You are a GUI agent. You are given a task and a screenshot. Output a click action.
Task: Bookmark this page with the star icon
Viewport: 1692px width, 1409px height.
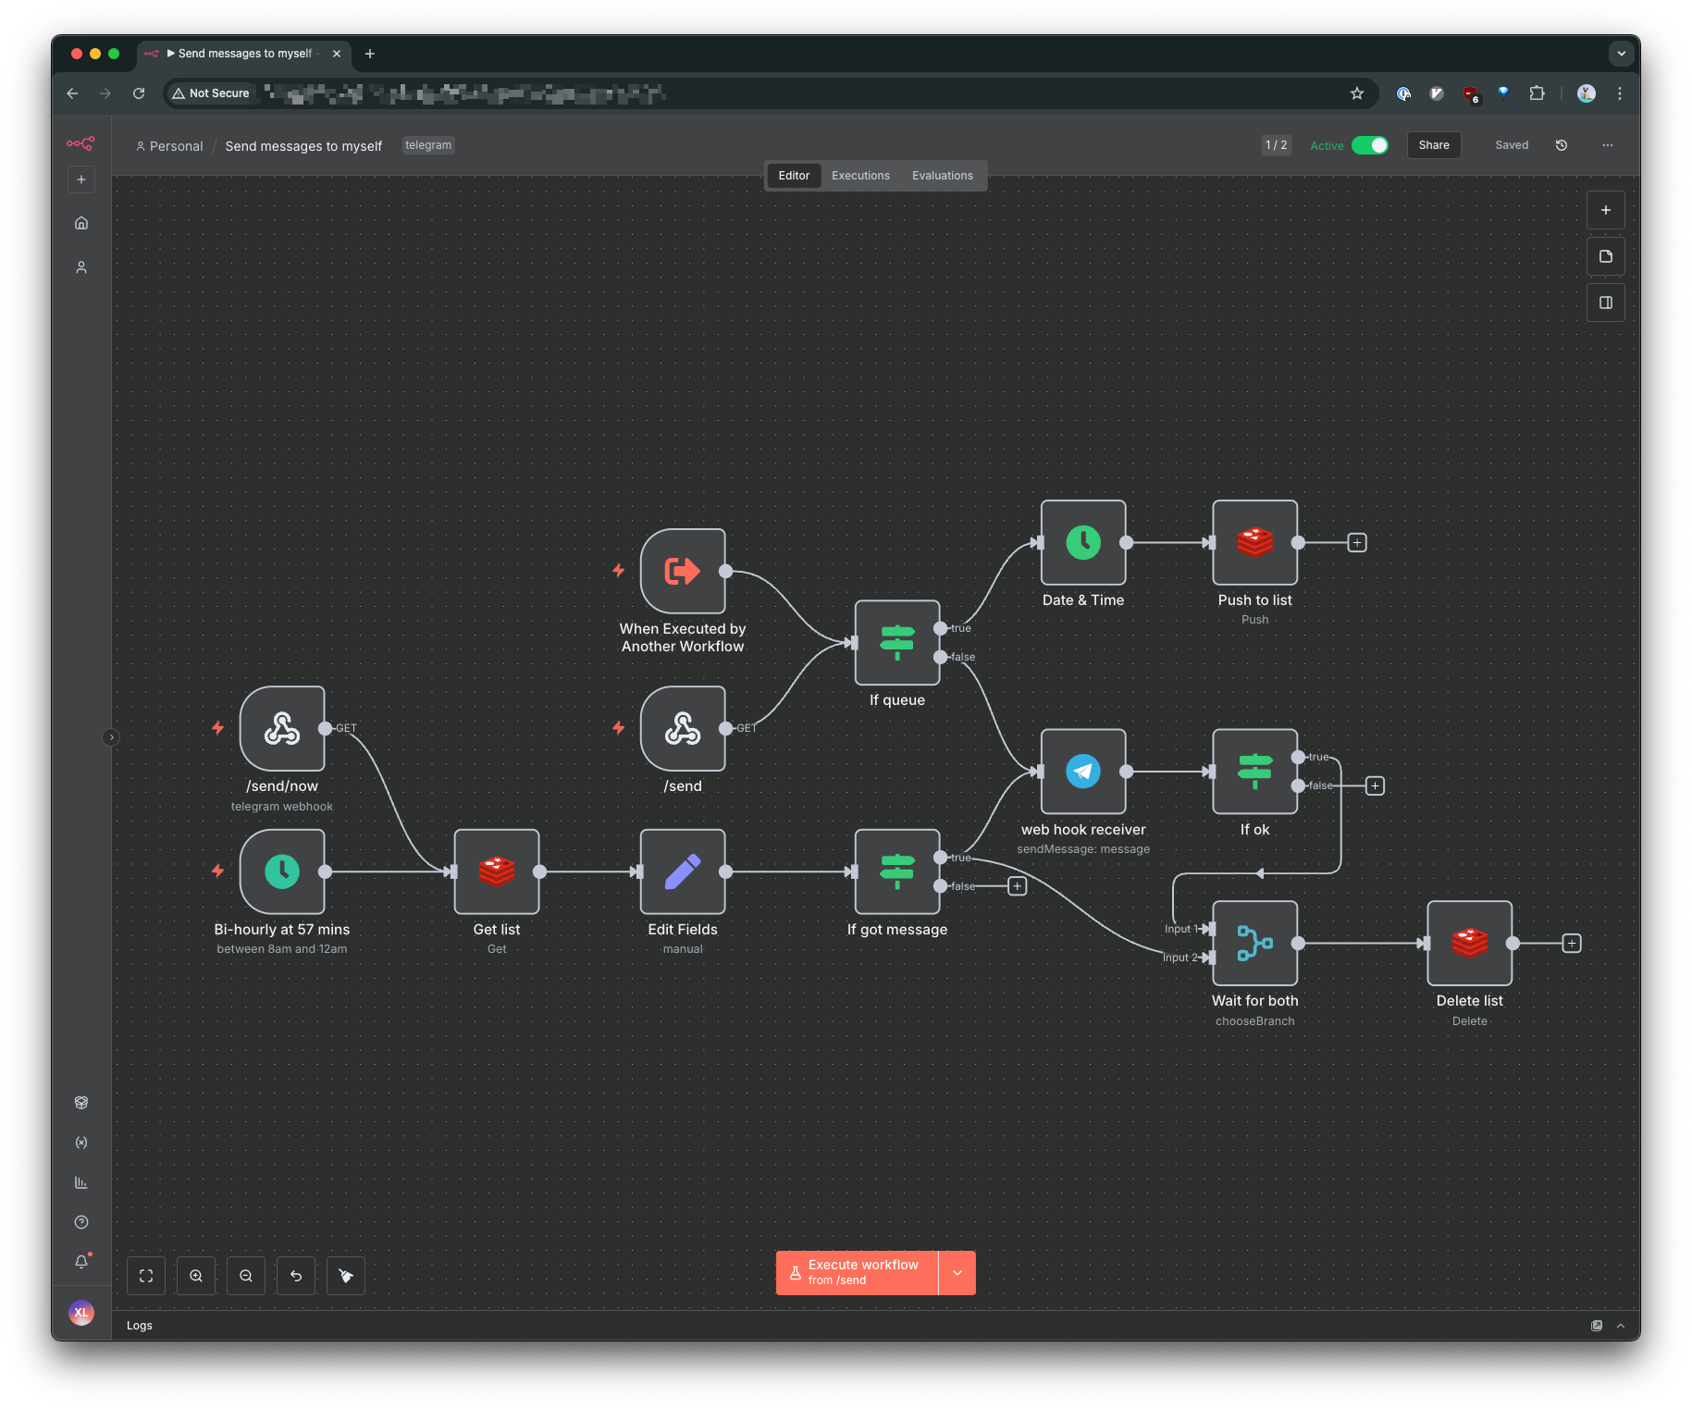pos(1356,93)
